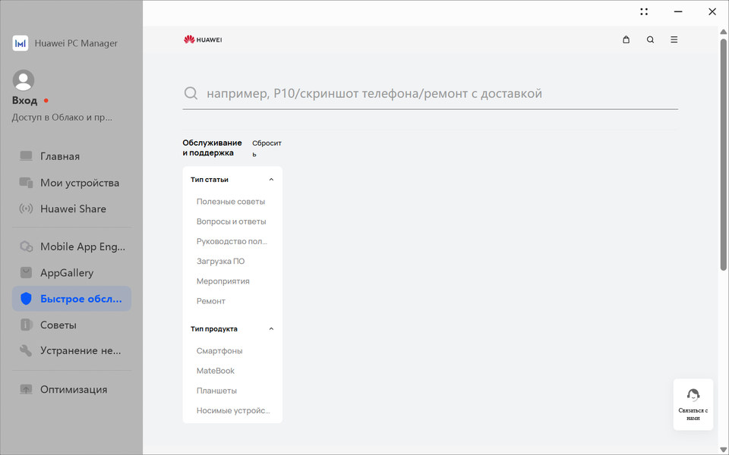Choose the Загрузка ПО filter
This screenshot has height=455, width=729.
(x=220, y=261)
